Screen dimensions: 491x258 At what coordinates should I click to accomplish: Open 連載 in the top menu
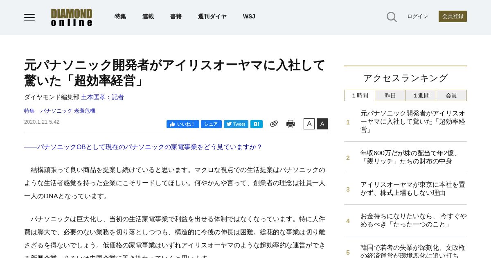click(148, 16)
